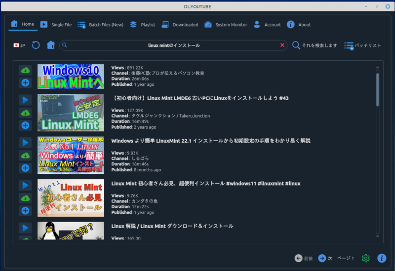Image resolution: width=395 pixels, height=271 pixels.
Task: Open settings with green gear icon
Action: pyautogui.click(x=365, y=258)
